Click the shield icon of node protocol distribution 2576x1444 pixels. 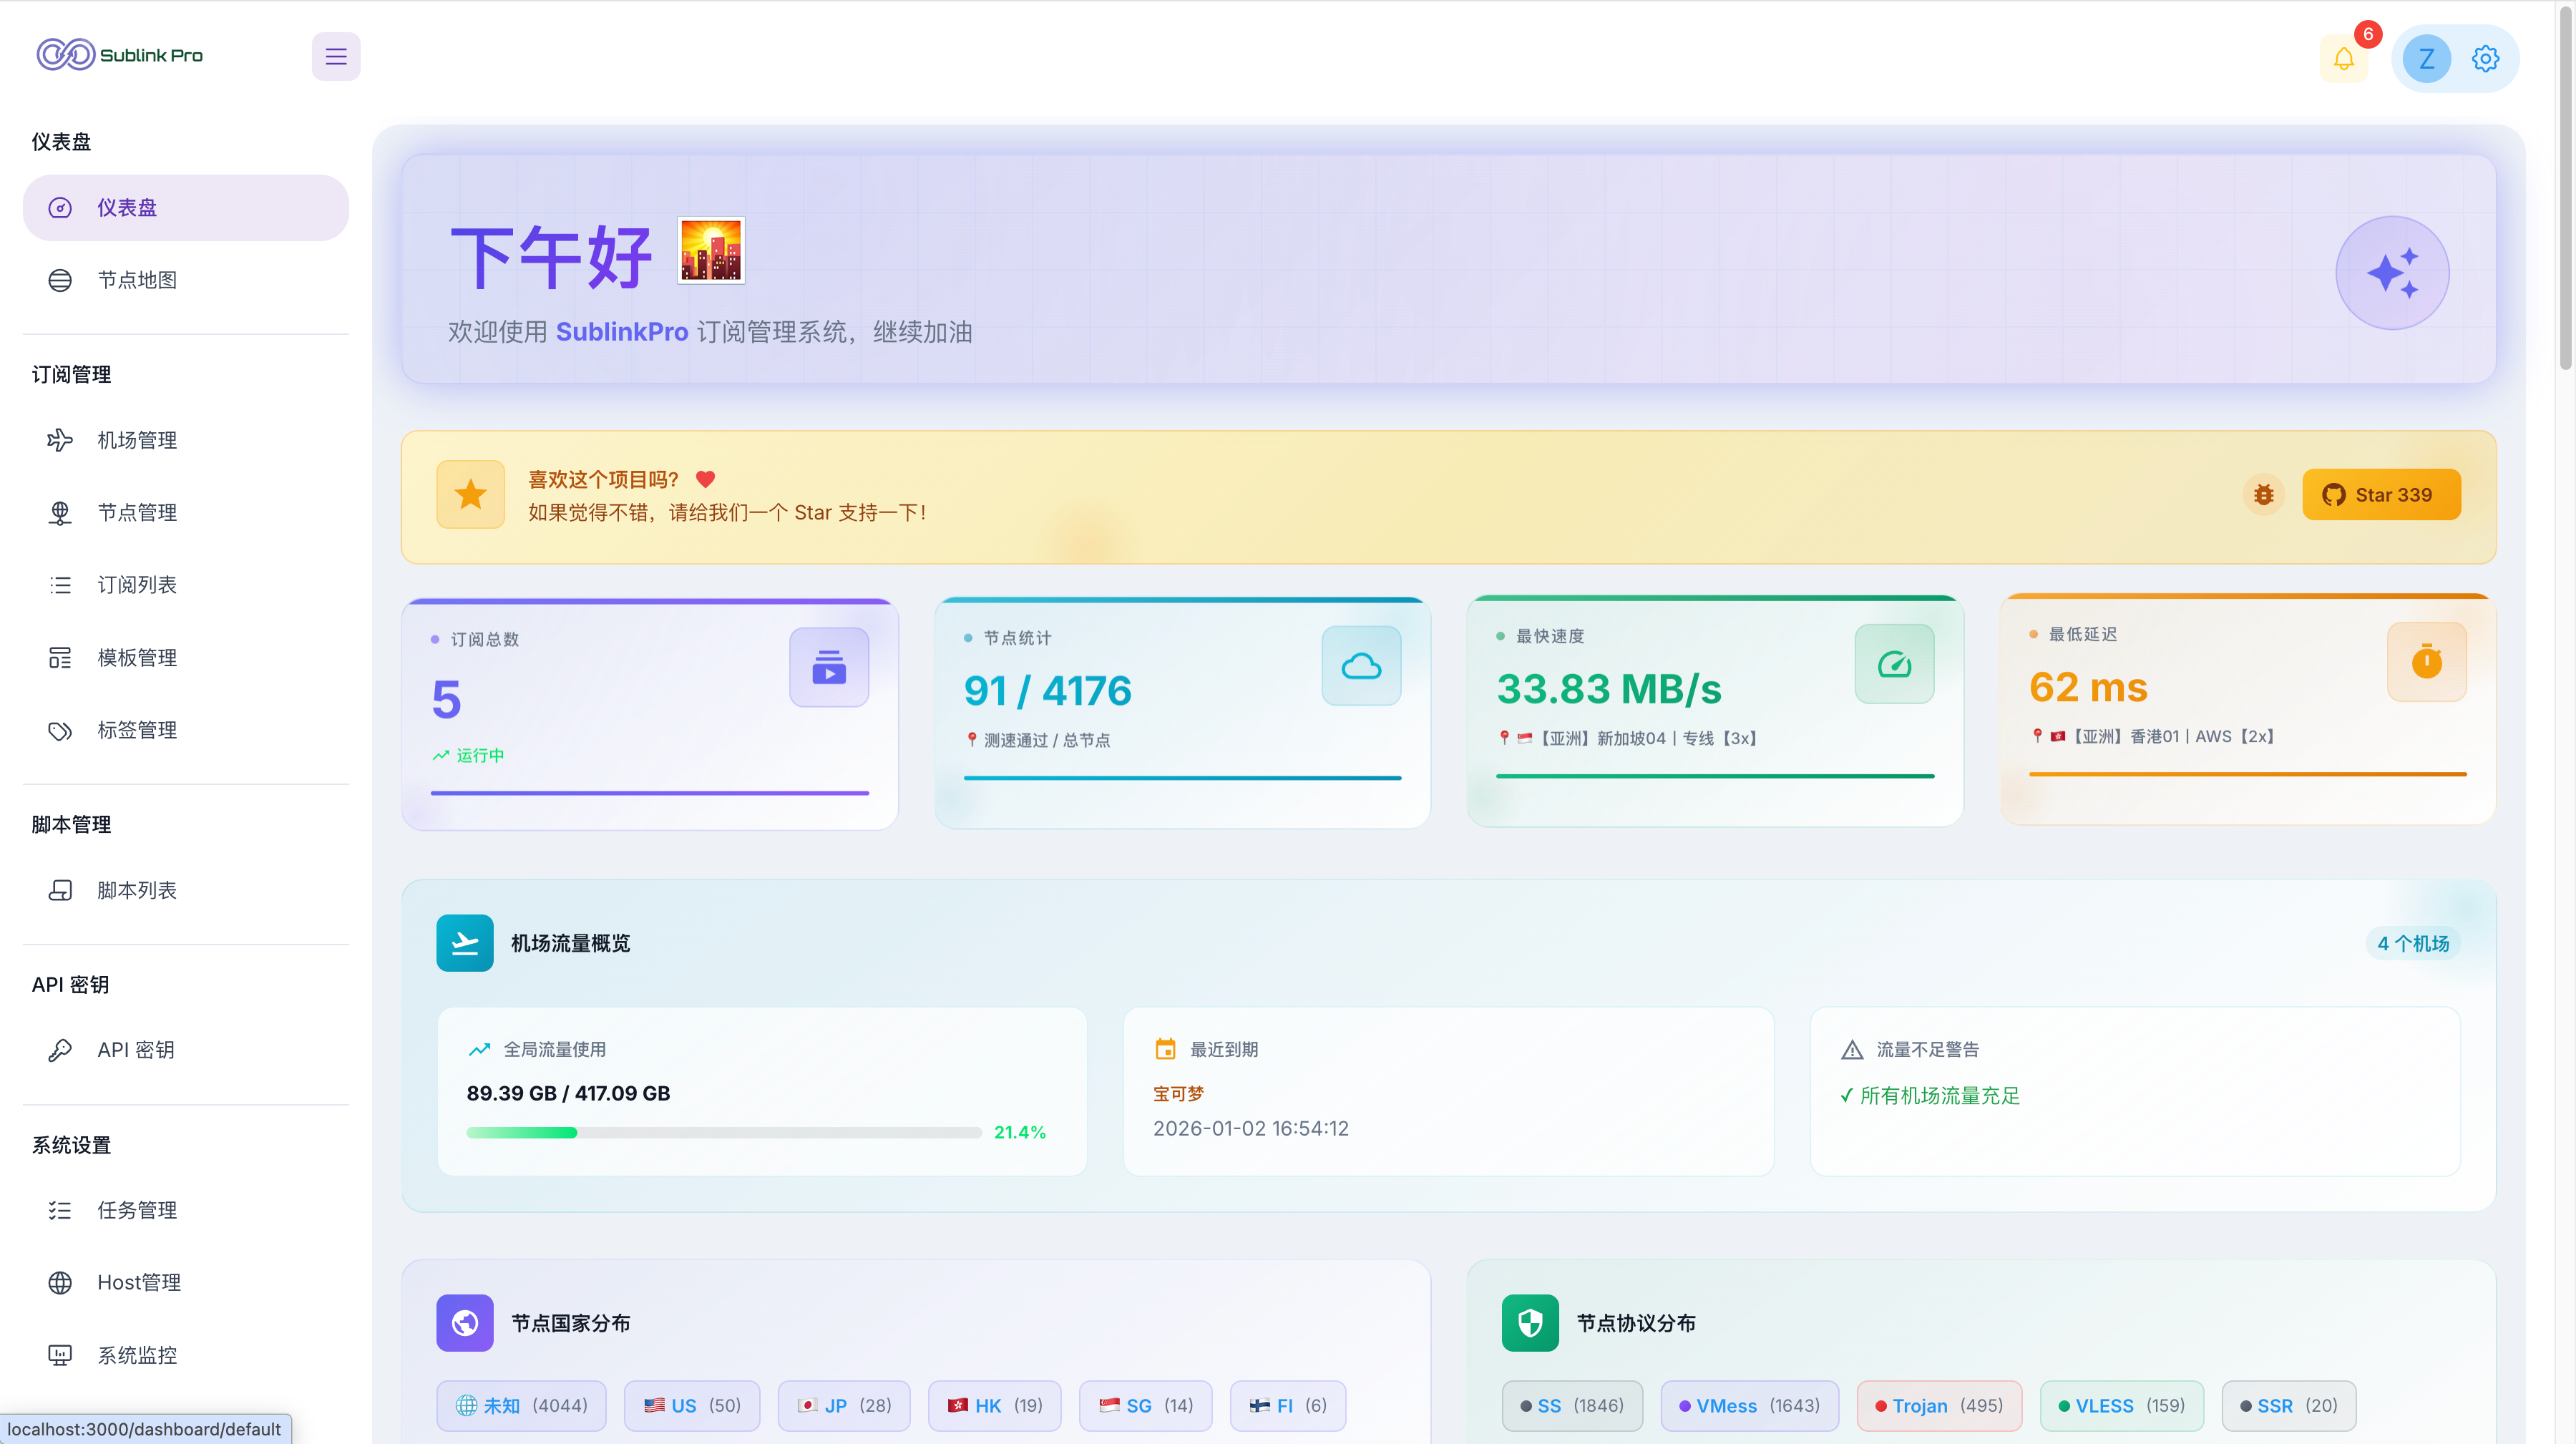click(x=1530, y=1323)
